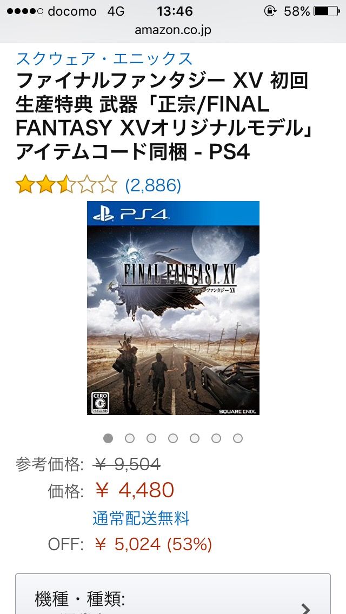
Task: Select the second image carousel dot
Action: [x=130, y=438]
